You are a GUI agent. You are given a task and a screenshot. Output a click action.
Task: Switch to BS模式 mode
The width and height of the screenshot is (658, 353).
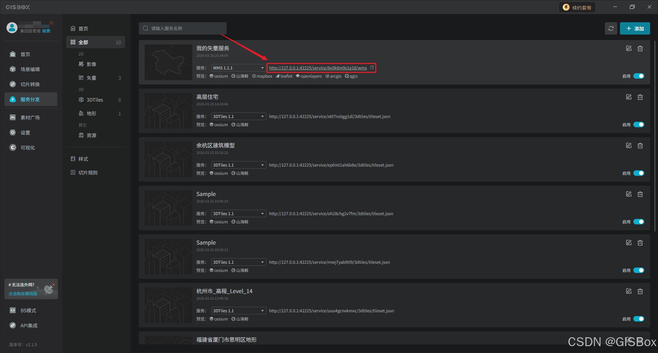[31, 310]
